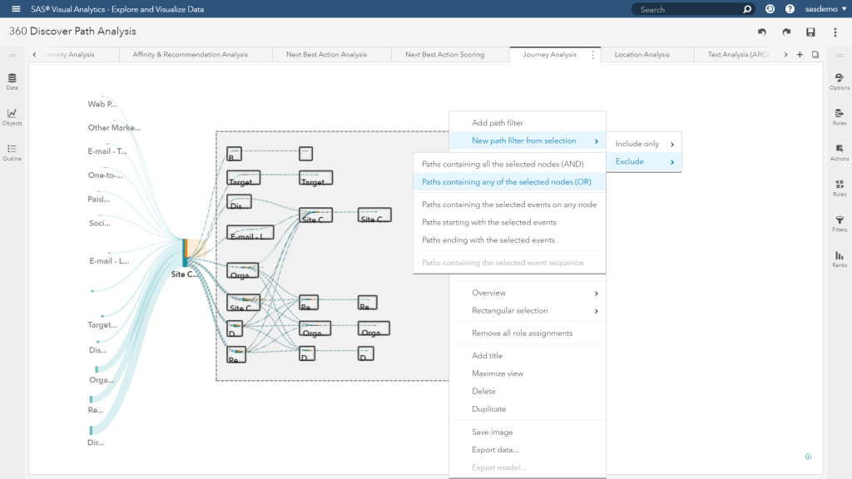
Task: Click the Undo icon
Action: [762, 32]
